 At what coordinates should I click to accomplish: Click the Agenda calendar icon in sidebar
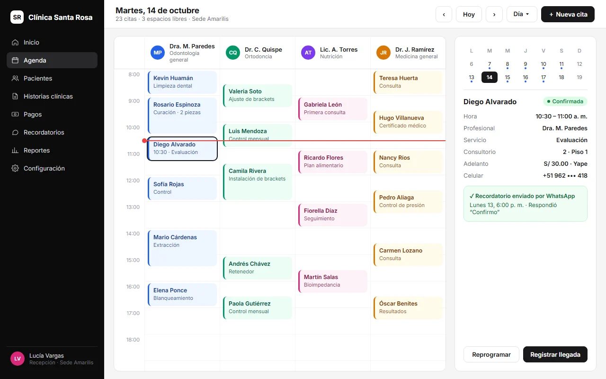pyautogui.click(x=15, y=60)
